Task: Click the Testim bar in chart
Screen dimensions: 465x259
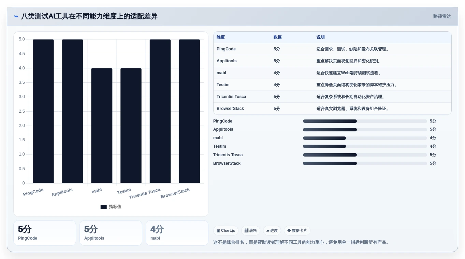Action: coord(131,126)
